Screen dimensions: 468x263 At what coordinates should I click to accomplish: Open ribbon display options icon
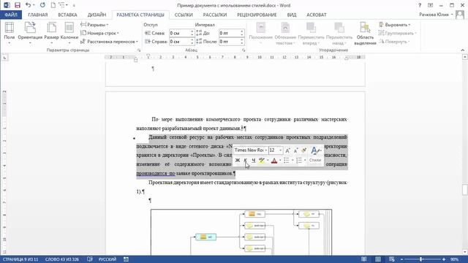(x=431, y=5)
